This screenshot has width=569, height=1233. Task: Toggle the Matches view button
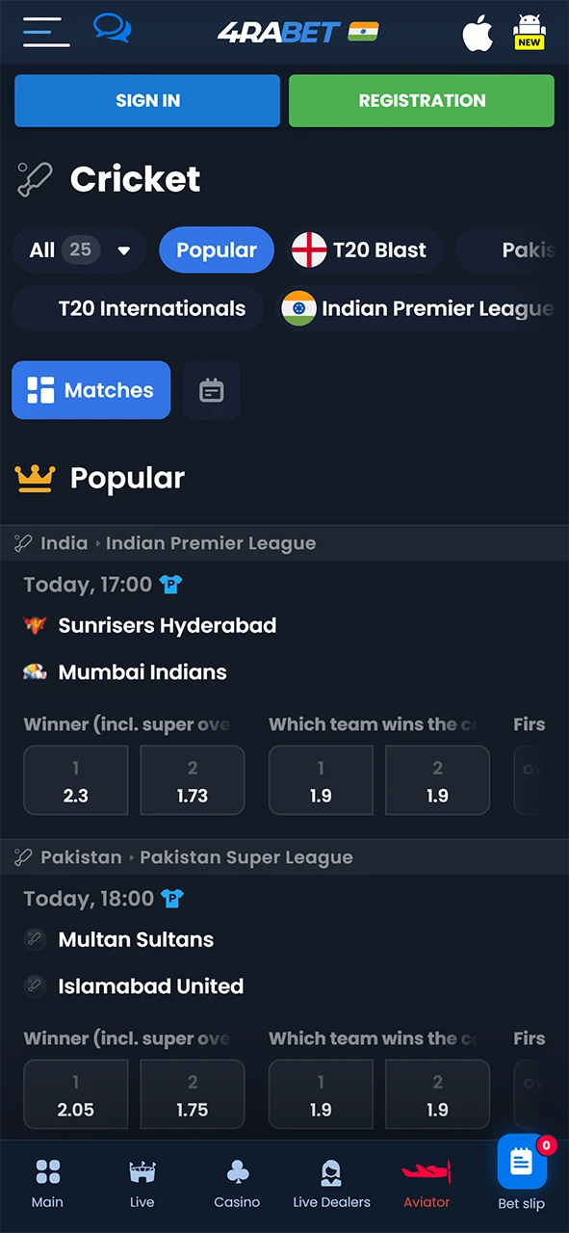click(91, 390)
